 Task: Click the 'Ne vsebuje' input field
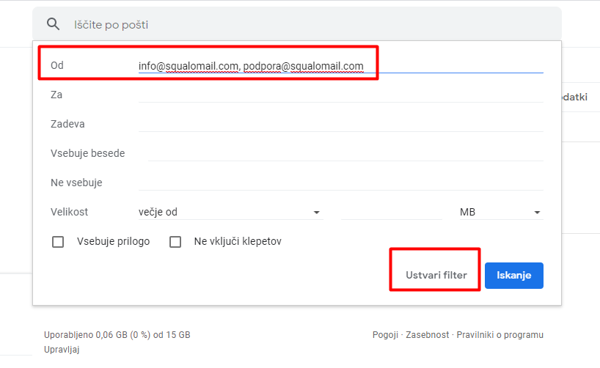pyautogui.click(x=340, y=183)
